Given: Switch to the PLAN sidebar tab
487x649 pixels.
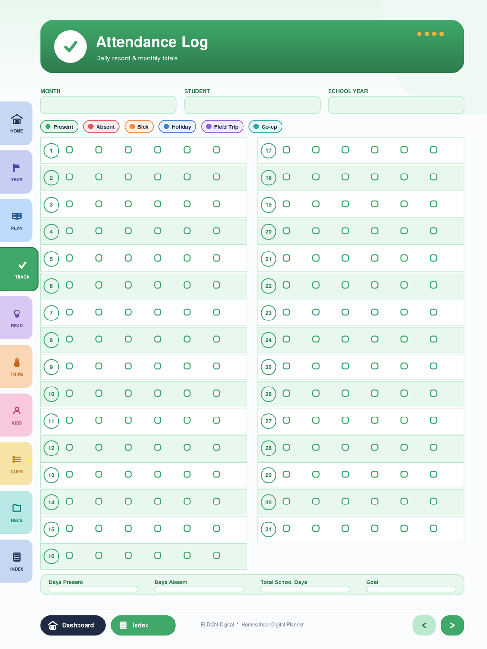Looking at the screenshot, I should coord(16,221).
